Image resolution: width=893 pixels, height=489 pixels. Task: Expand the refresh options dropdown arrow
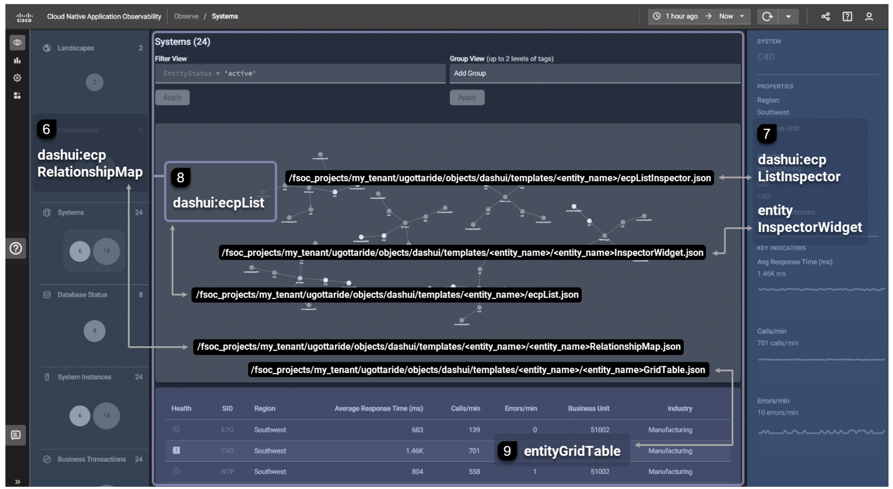tap(788, 17)
